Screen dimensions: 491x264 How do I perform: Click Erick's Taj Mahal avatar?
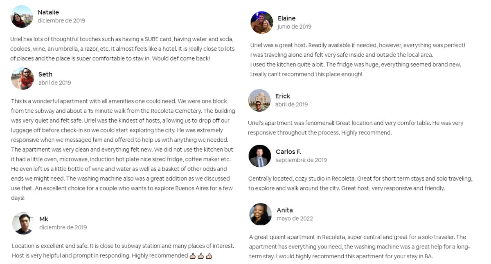pyautogui.click(x=259, y=100)
